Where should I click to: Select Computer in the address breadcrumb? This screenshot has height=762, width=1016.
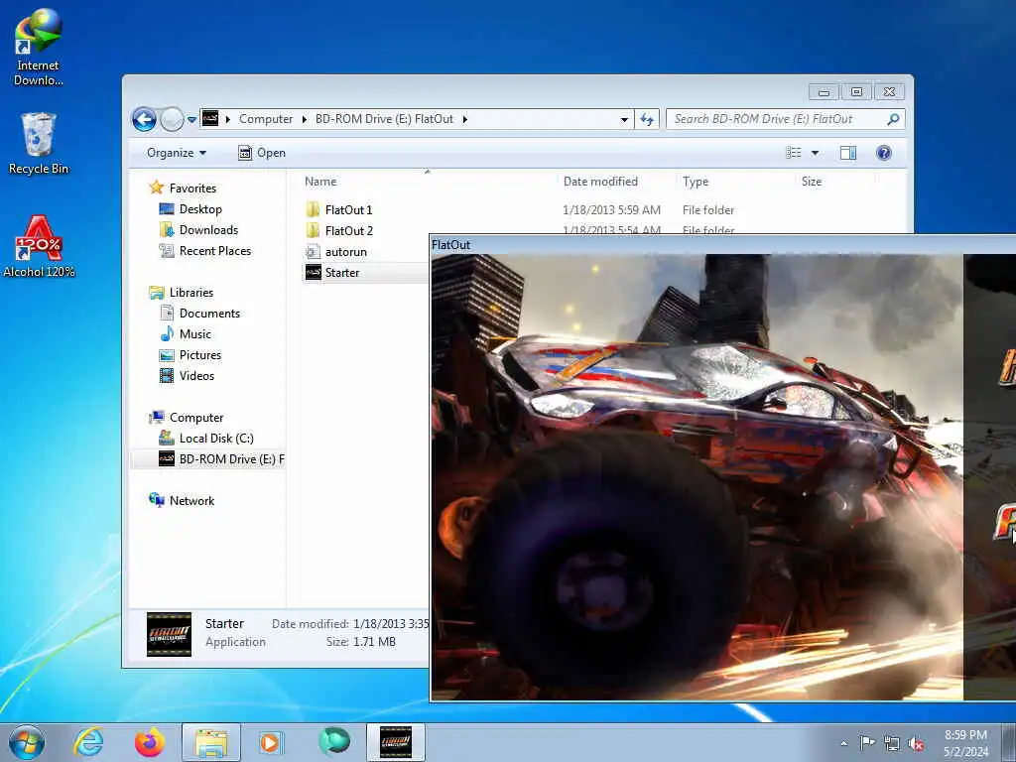[266, 119]
